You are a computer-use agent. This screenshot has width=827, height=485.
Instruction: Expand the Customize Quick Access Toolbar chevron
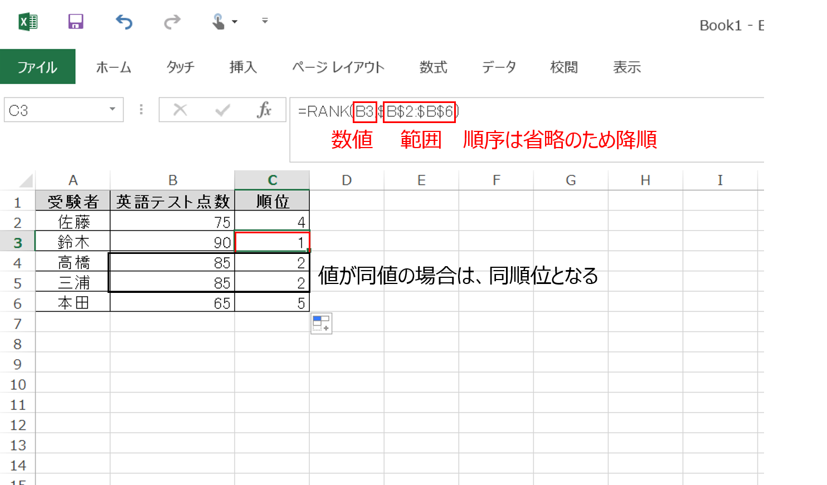tap(264, 19)
